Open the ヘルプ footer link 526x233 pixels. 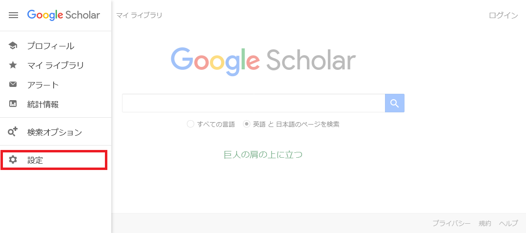tap(508, 223)
